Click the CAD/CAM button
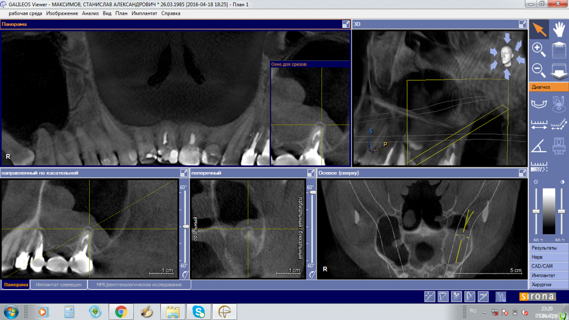The height and width of the screenshot is (320, 569). 549,266
